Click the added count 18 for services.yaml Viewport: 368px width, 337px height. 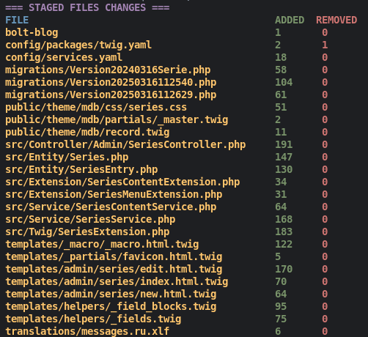281,58
